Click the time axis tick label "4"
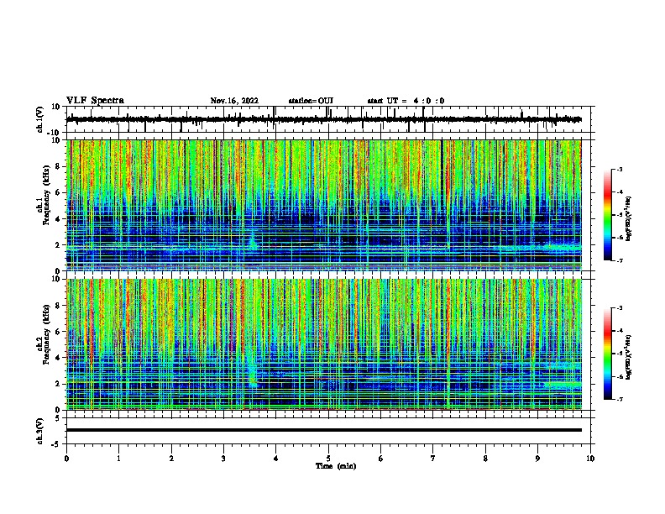This screenshot has height=514, width=665. click(276, 459)
